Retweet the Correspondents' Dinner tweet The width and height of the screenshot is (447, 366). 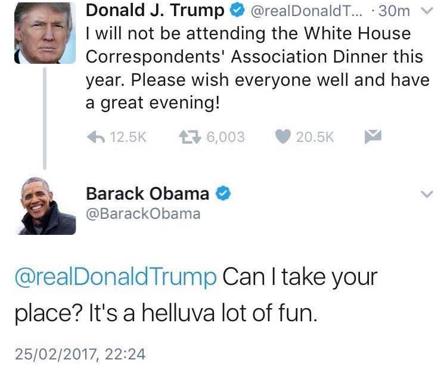[x=191, y=137]
